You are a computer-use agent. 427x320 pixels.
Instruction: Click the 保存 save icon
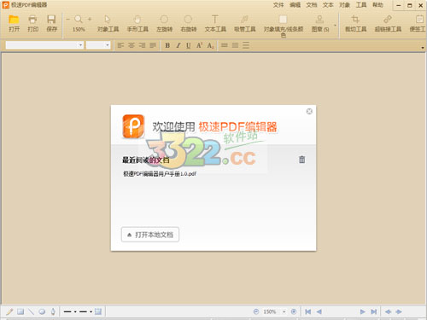[x=51, y=23]
